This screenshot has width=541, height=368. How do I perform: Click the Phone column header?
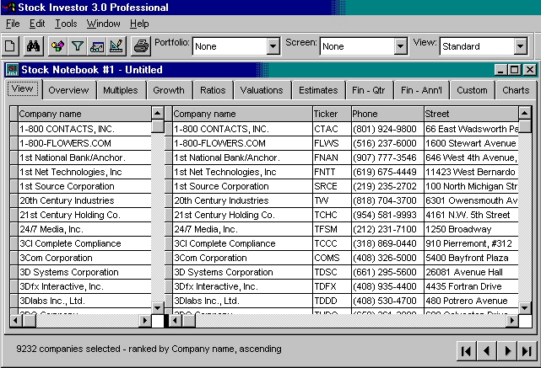click(387, 114)
